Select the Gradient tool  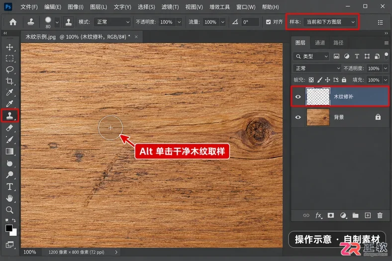pyautogui.click(x=9, y=151)
